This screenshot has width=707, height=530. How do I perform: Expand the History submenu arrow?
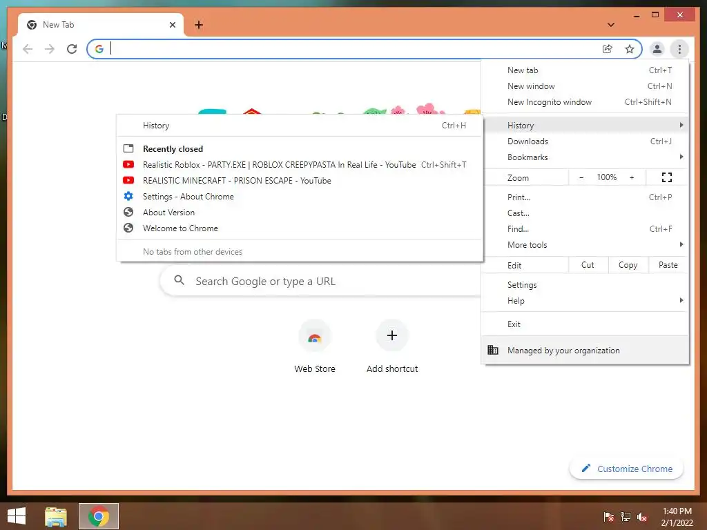[x=681, y=125]
